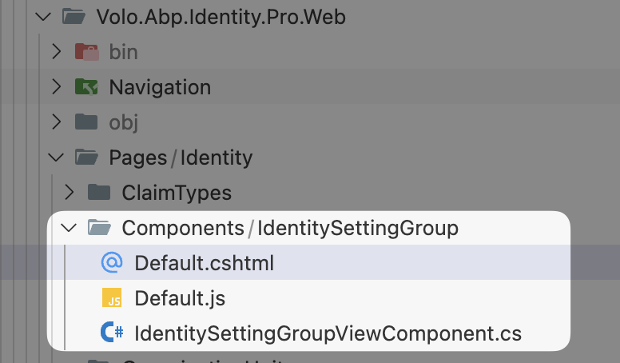
Task: Collapse the Volo.Abp.Identity.Pro.Web project node
Action: click(43, 17)
